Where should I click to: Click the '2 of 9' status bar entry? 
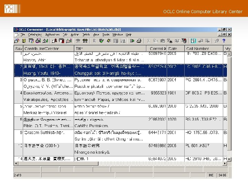tap(18, 175)
